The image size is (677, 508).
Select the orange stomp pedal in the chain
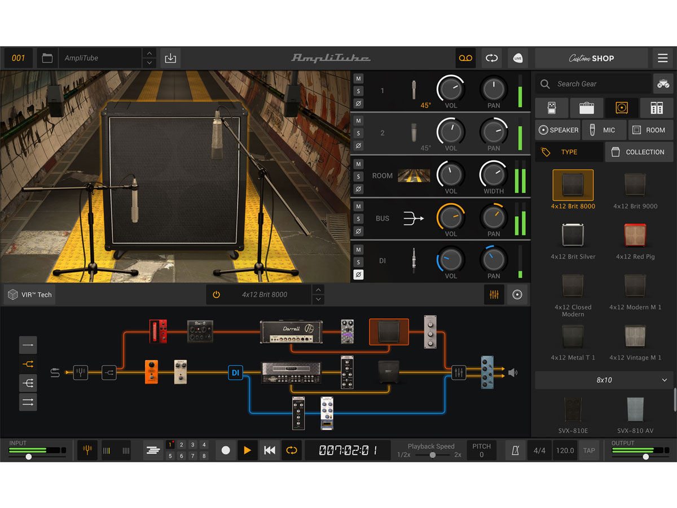click(x=151, y=372)
